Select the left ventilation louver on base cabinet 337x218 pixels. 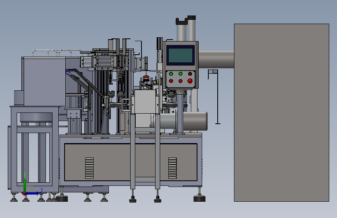tap(89, 168)
